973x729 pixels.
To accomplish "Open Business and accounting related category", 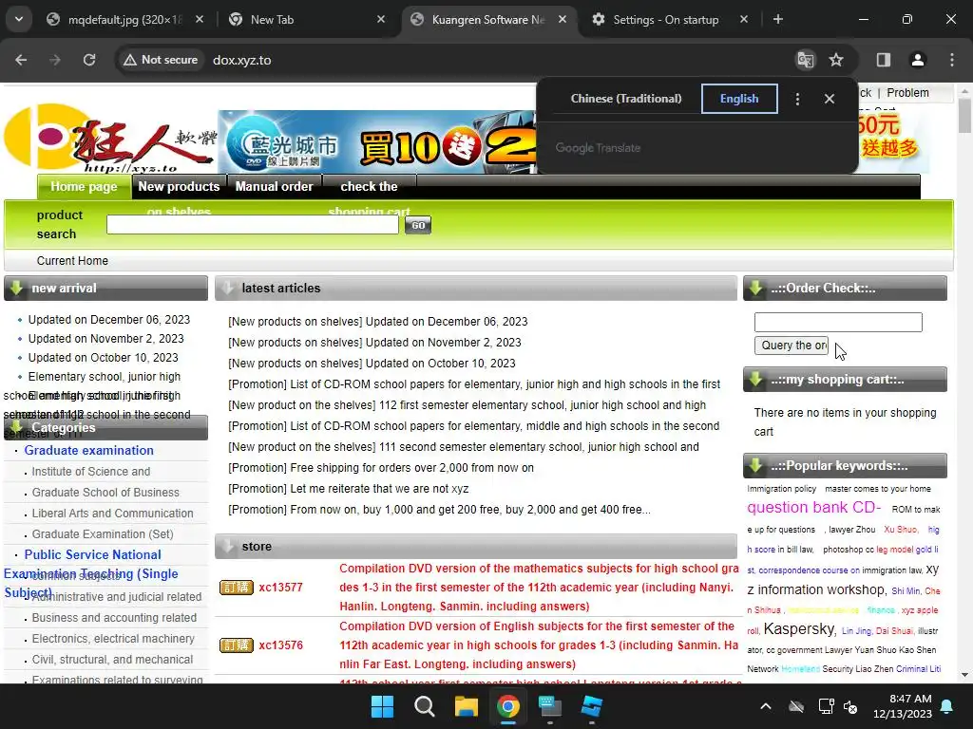I will coord(114,618).
